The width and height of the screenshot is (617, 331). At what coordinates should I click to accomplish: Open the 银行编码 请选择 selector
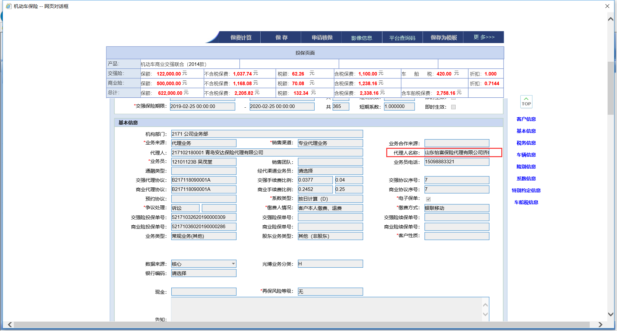204,273
